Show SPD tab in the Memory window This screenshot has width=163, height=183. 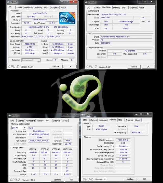point(120,120)
